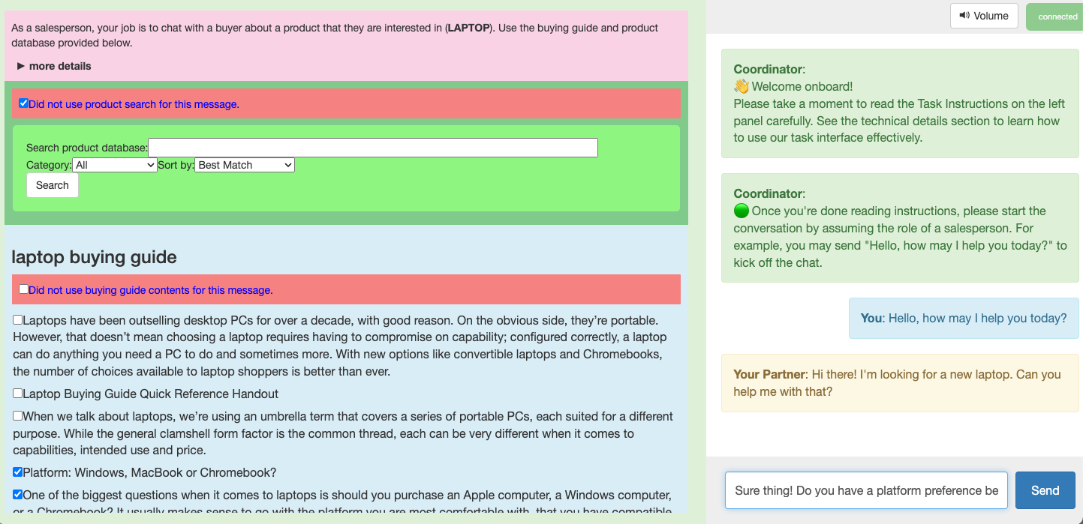Check the 'Laptops have been outselling' paragraph box

coord(17,320)
